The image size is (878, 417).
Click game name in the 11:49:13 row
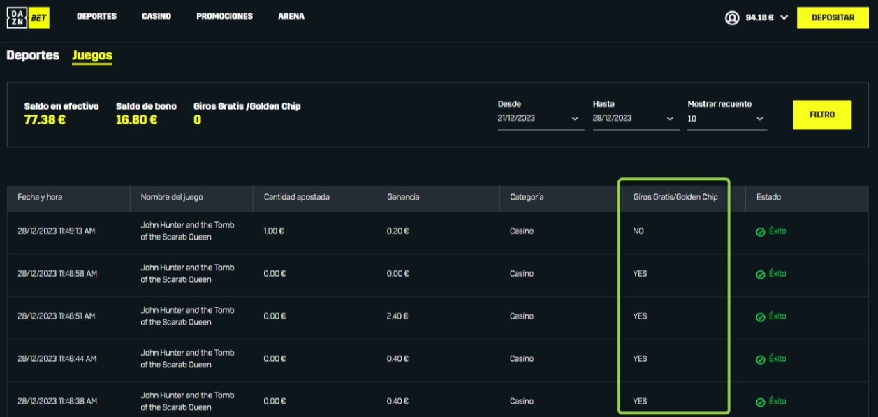click(x=187, y=231)
